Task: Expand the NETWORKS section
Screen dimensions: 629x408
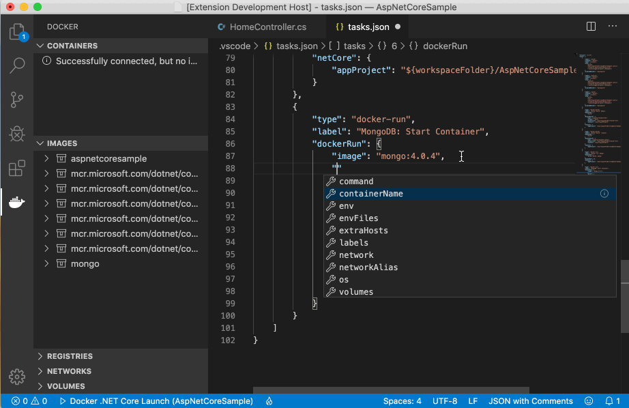Action: pyautogui.click(x=40, y=371)
